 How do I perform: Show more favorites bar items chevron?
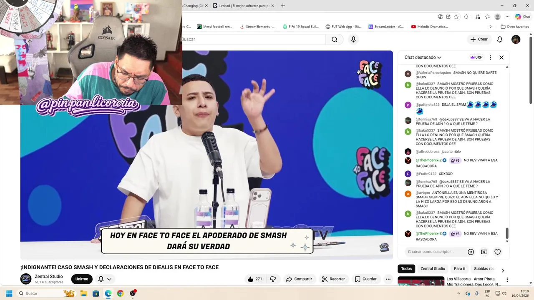point(491,27)
